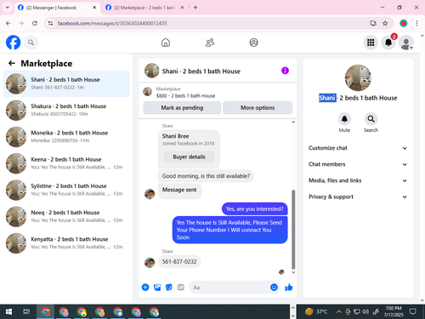Open Neeq conversation in the list

(66, 216)
